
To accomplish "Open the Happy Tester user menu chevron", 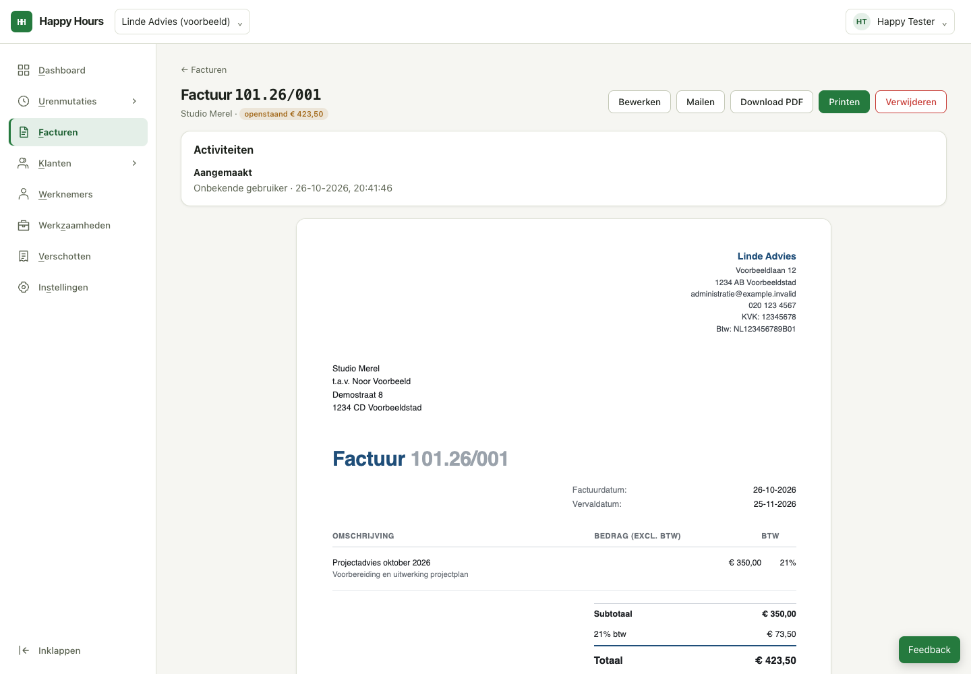I will (944, 23).
